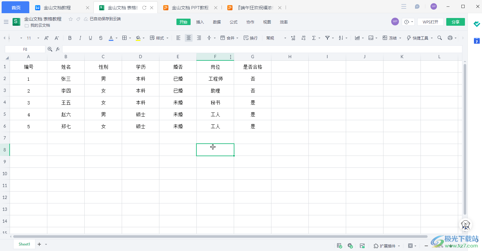Viewport: 482px width, 251px height.
Task: Open the 扩展插件 extensions menu
Action: pyautogui.click(x=387, y=246)
